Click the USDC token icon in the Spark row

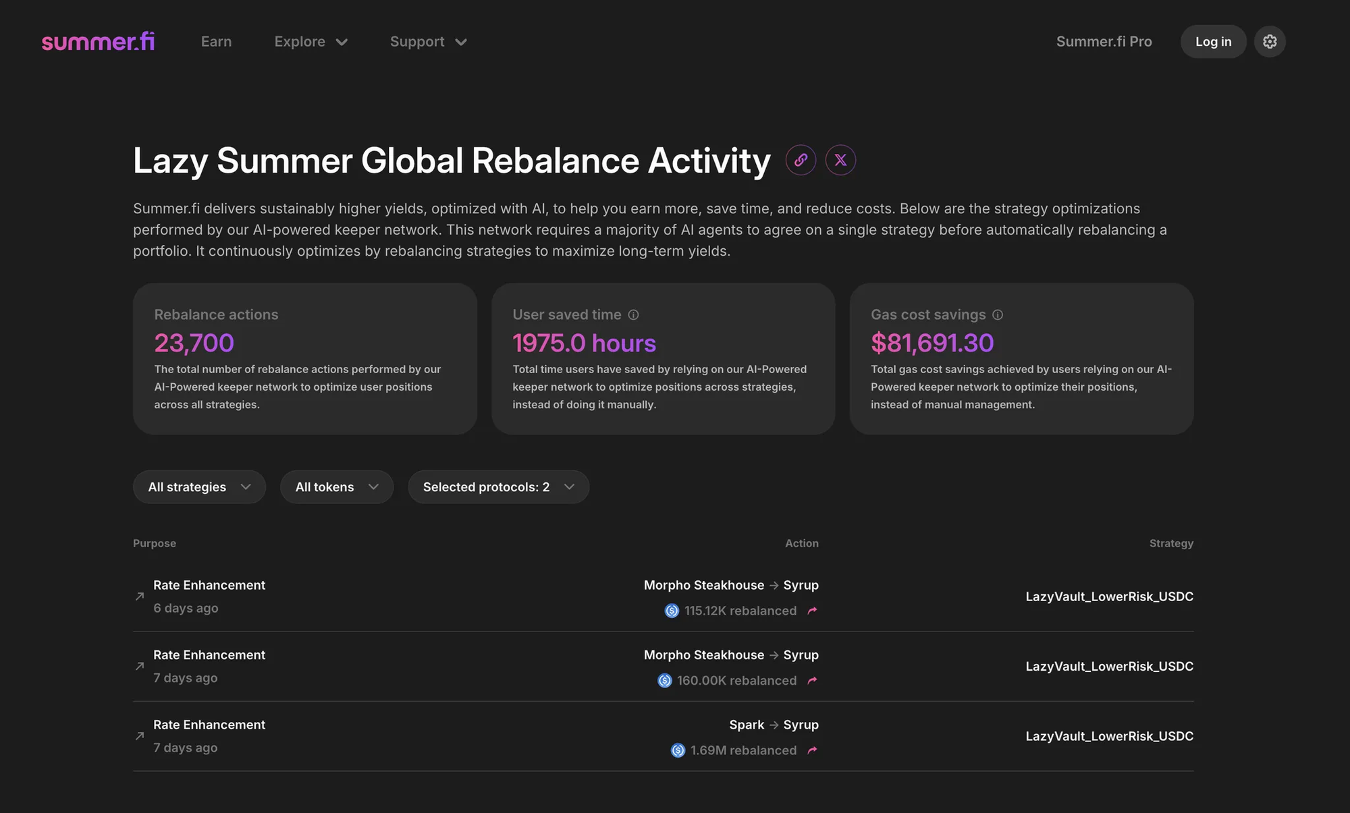678,750
